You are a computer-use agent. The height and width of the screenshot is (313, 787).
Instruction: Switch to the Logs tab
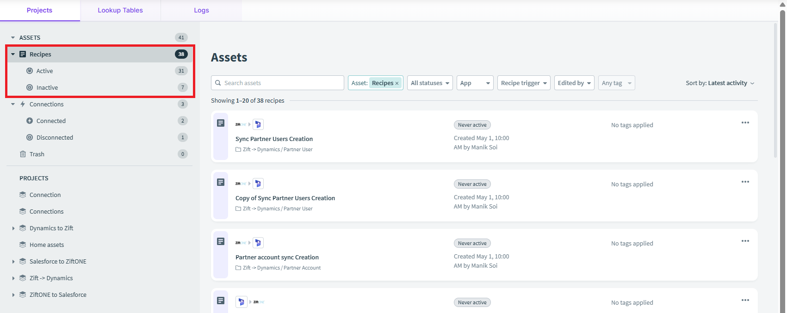click(x=201, y=10)
